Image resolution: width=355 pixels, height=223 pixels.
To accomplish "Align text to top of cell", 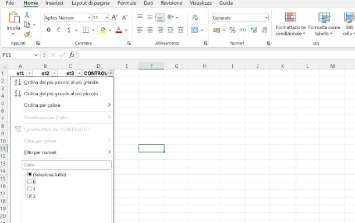I will pyautogui.click(x=140, y=17).
